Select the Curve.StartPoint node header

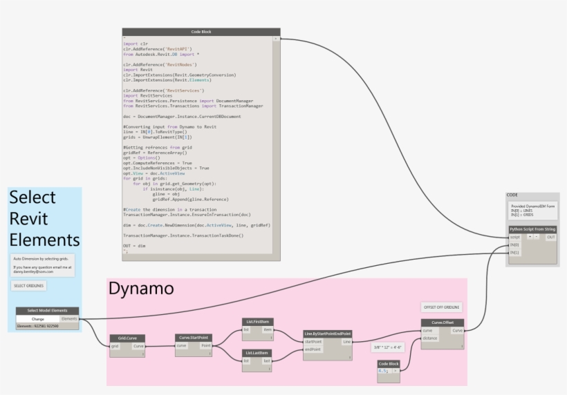(x=194, y=338)
